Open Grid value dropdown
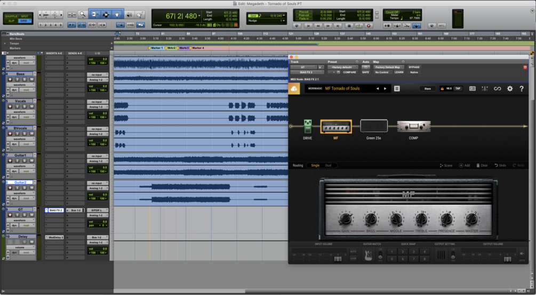 click(284, 15)
